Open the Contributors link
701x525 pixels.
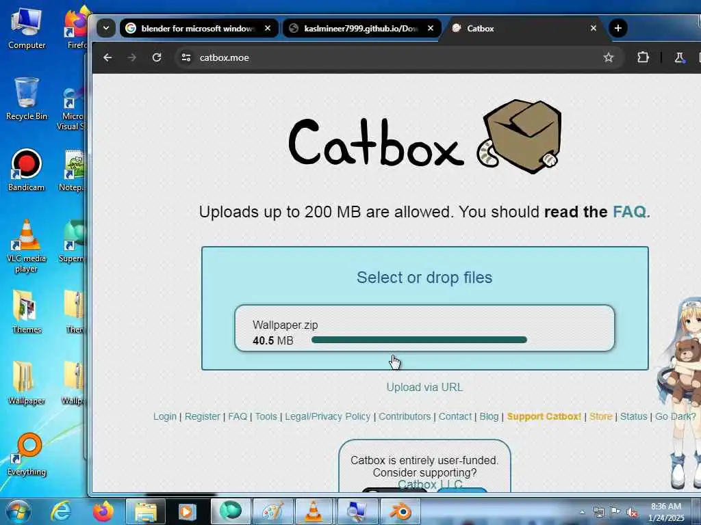point(405,416)
